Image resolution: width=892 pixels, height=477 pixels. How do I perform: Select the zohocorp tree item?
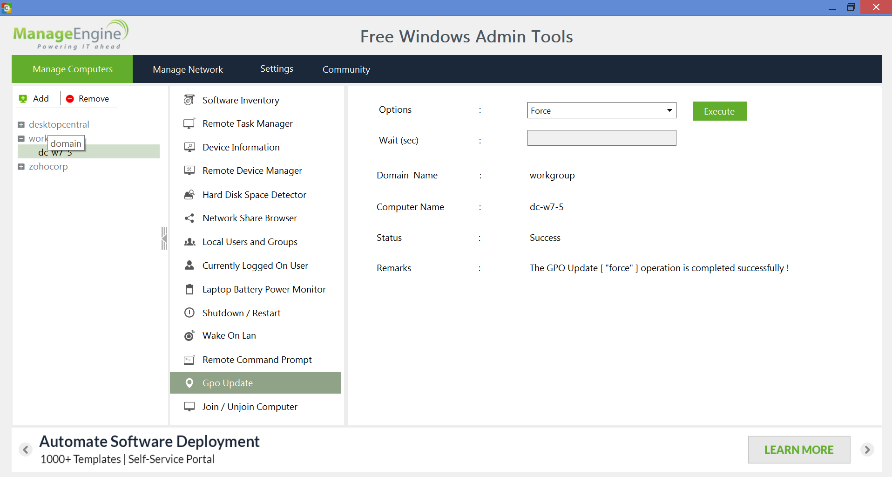[x=48, y=166]
